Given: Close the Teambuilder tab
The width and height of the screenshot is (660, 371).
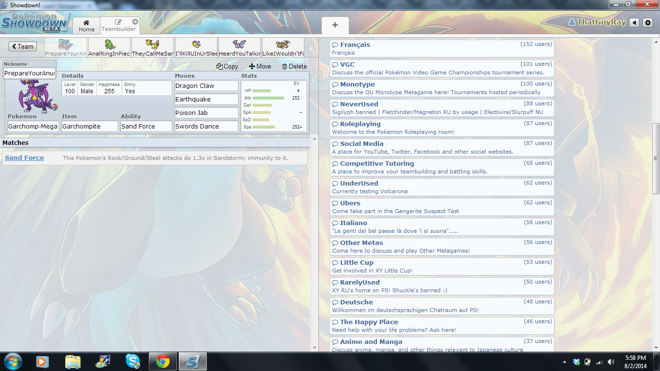Looking at the screenshot, I should pyautogui.click(x=135, y=22).
